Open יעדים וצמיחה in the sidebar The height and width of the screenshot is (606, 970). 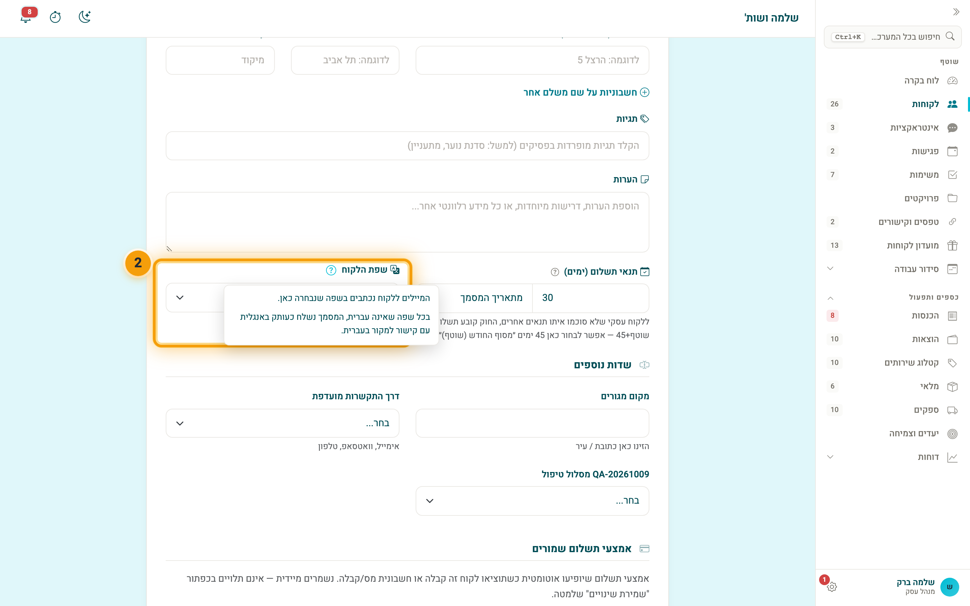click(893, 434)
